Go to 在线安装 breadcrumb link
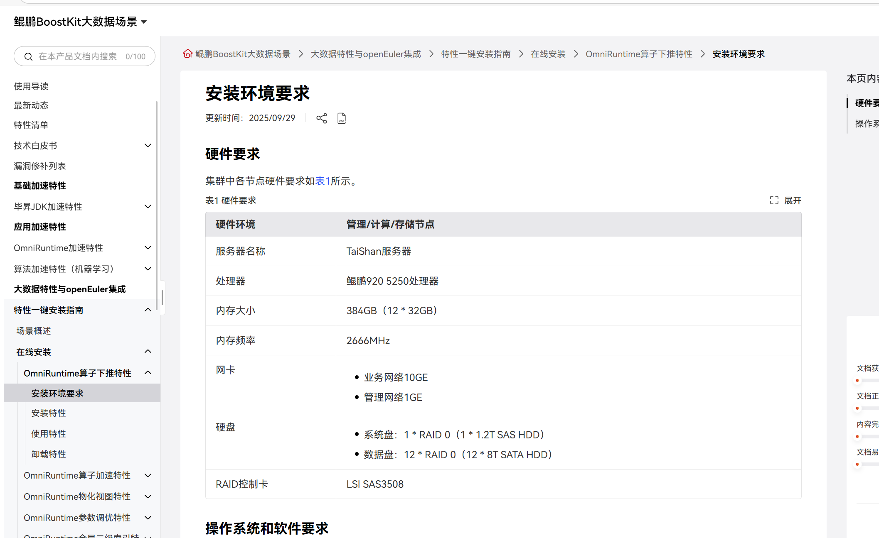 pos(548,54)
